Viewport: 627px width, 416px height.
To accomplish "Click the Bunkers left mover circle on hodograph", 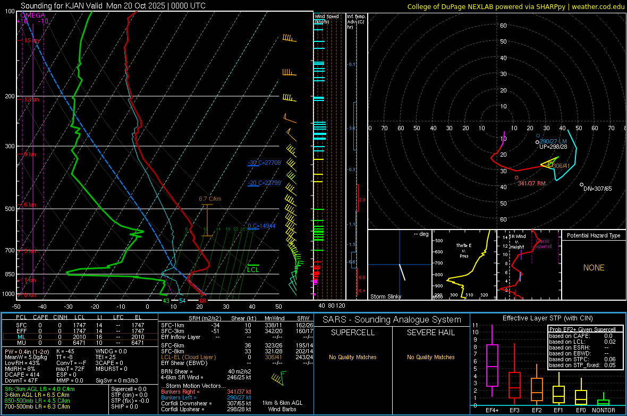I will [538, 136].
